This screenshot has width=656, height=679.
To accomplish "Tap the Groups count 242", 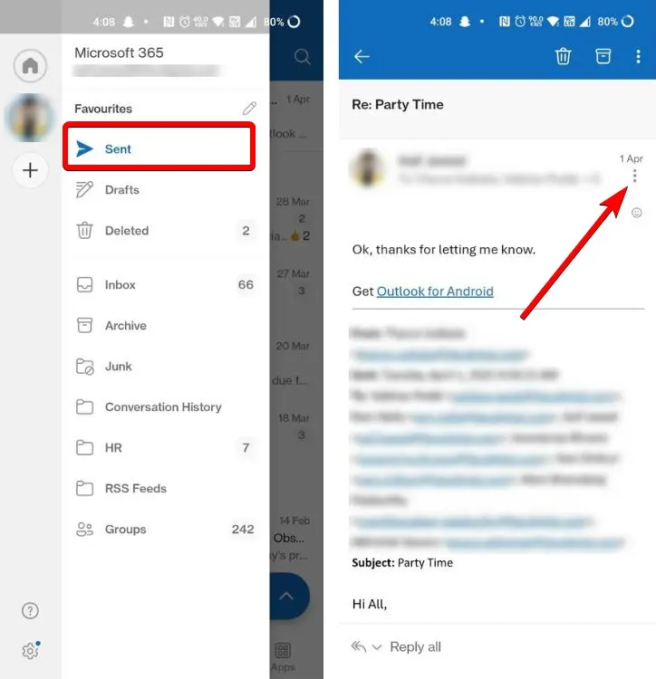I will [x=243, y=530].
